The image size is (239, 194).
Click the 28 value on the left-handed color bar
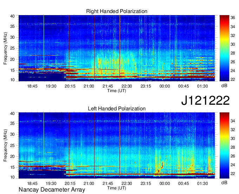tap(233, 147)
